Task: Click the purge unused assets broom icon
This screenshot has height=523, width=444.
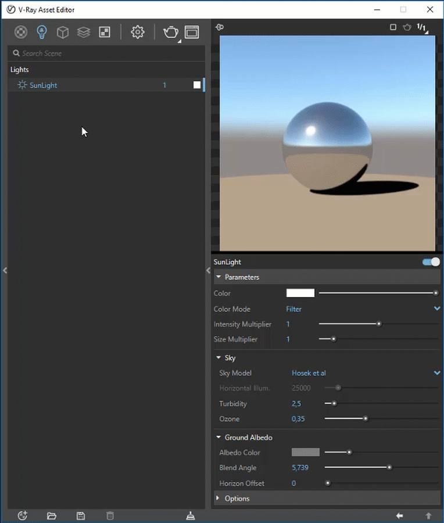Action: [x=191, y=515]
